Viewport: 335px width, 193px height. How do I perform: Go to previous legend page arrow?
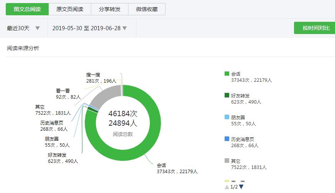pyautogui.click(x=227, y=187)
